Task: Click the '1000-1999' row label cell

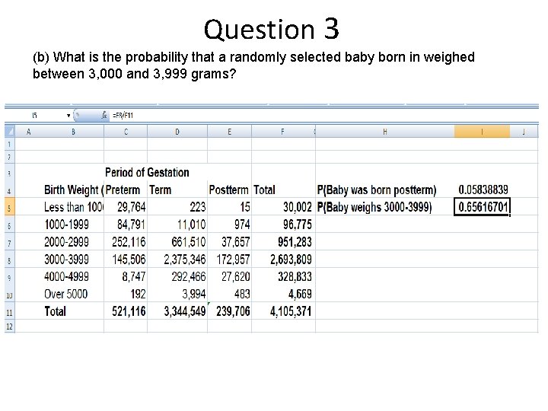Action: 73,225
